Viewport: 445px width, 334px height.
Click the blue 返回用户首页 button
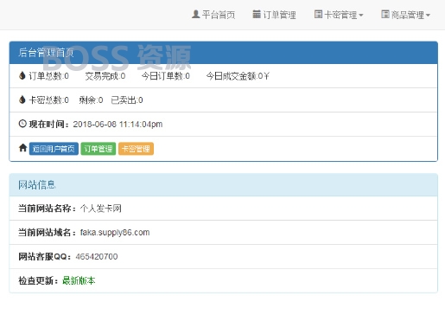[x=54, y=149]
